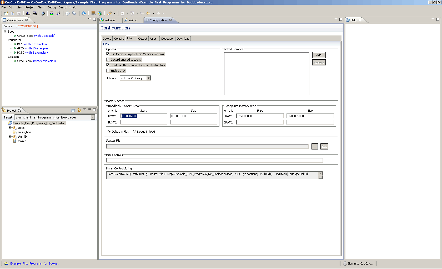
Task: Click the Sign in to CooCox link
Action: tap(360, 263)
